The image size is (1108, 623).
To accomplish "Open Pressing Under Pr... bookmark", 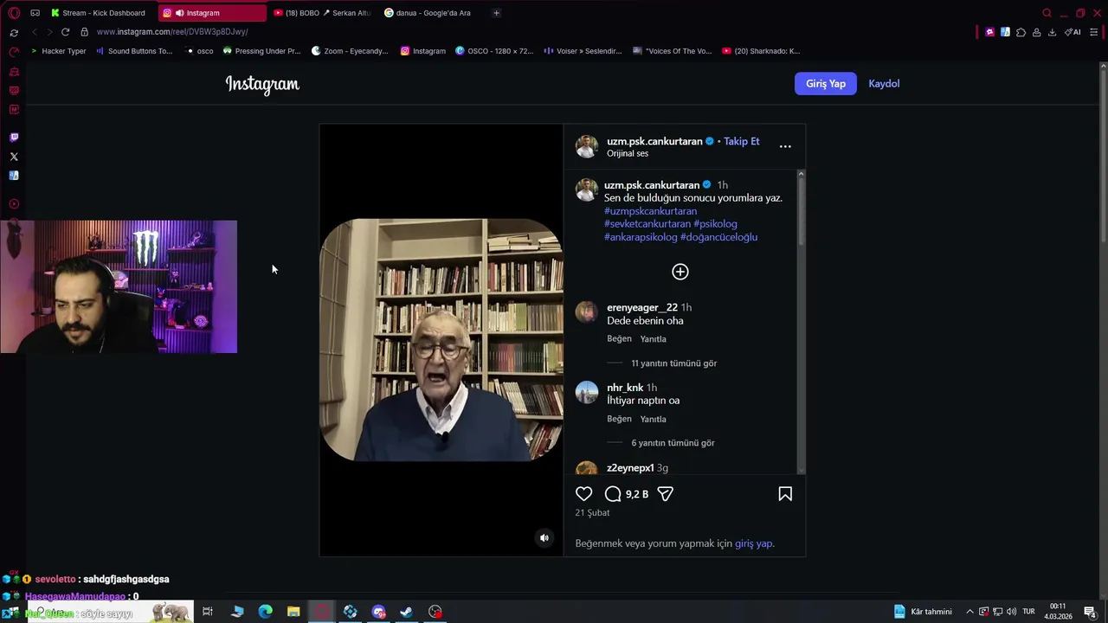I will [x=261, y=51].
